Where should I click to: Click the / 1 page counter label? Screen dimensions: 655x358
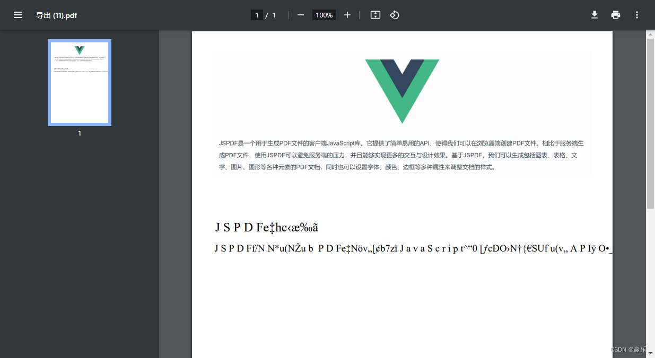tap(272, 15)
